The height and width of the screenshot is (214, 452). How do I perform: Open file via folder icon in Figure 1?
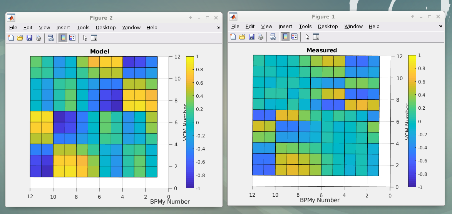point(242,37)
